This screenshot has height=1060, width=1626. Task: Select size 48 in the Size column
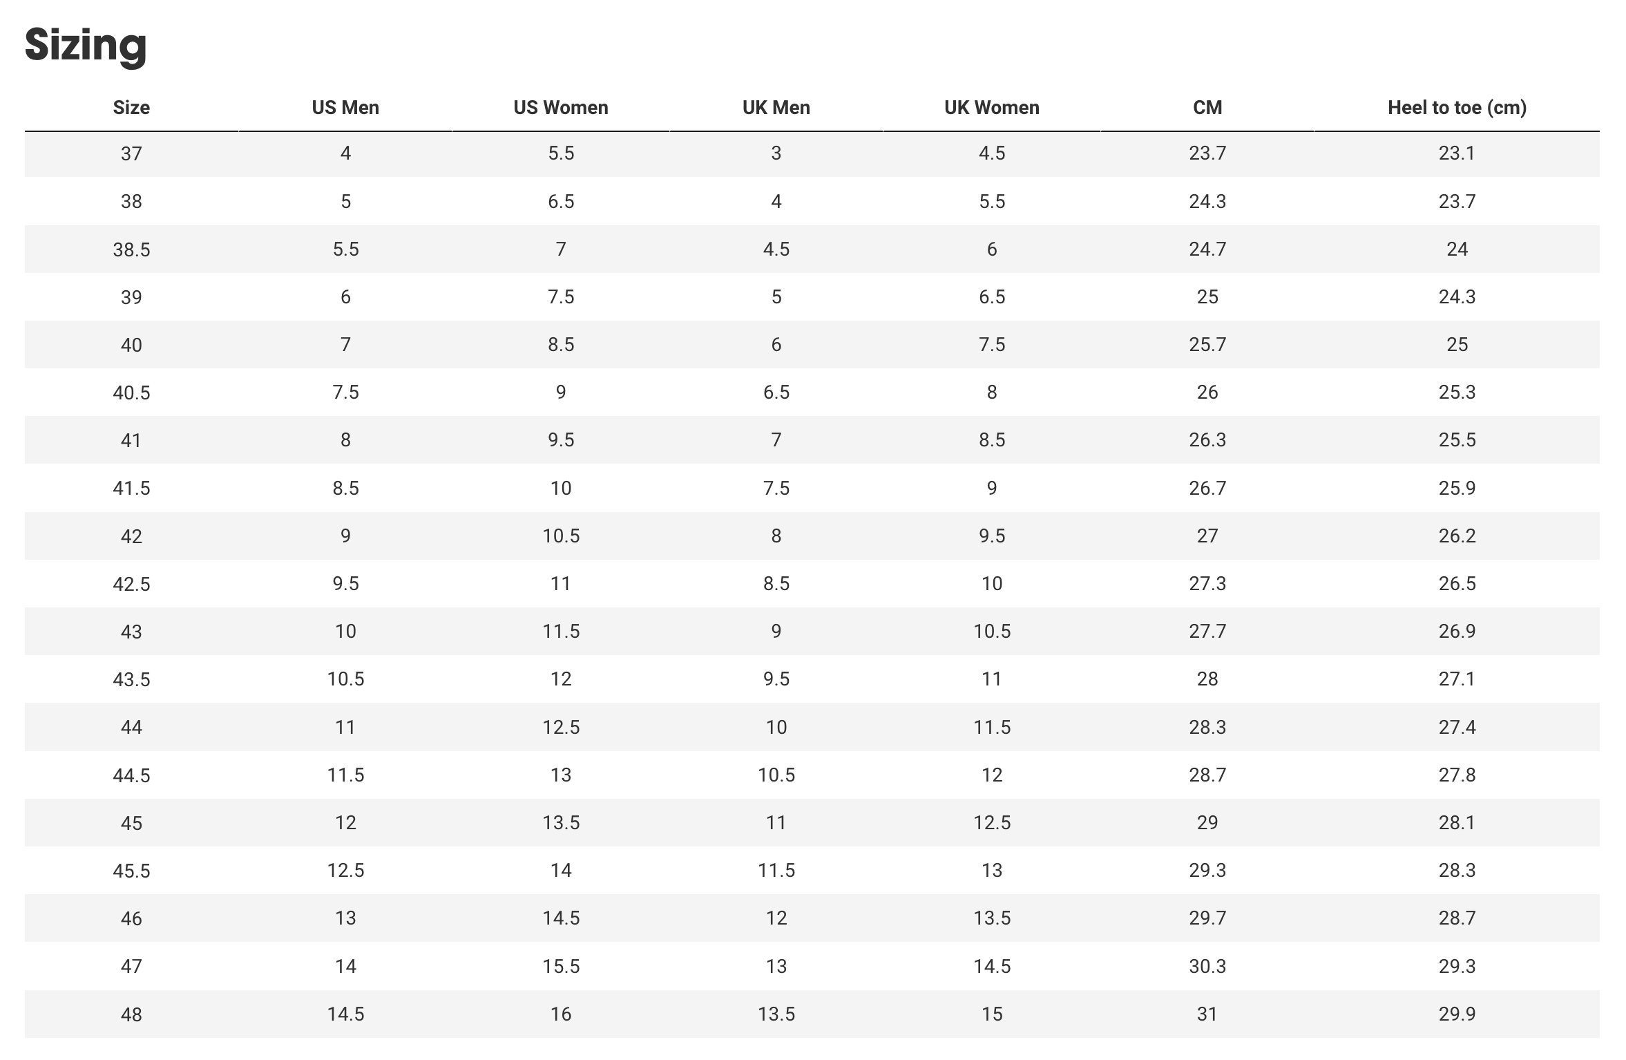[131, 1014]
